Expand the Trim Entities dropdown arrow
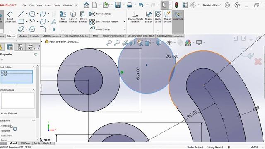The image size is (265, 149). [63, 31]
